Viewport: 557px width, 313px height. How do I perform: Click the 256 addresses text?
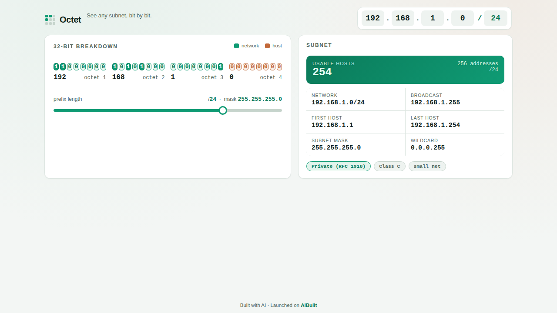(x=478, y=63)
